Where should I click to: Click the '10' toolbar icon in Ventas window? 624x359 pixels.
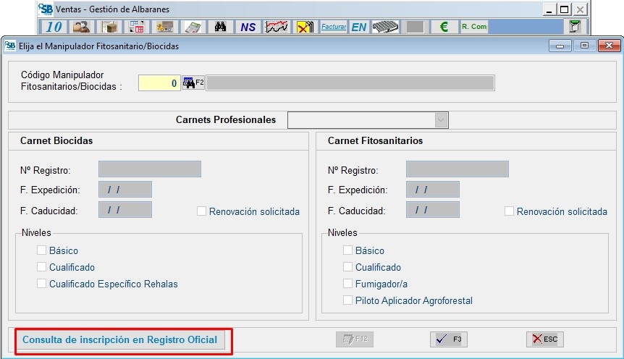54,27
